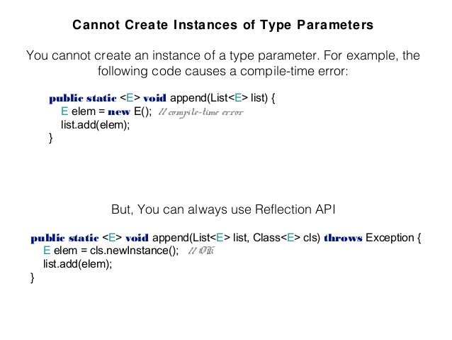Click 'public static' in second code block
This screenshot has height=340, width=452.
pos(64,238)
